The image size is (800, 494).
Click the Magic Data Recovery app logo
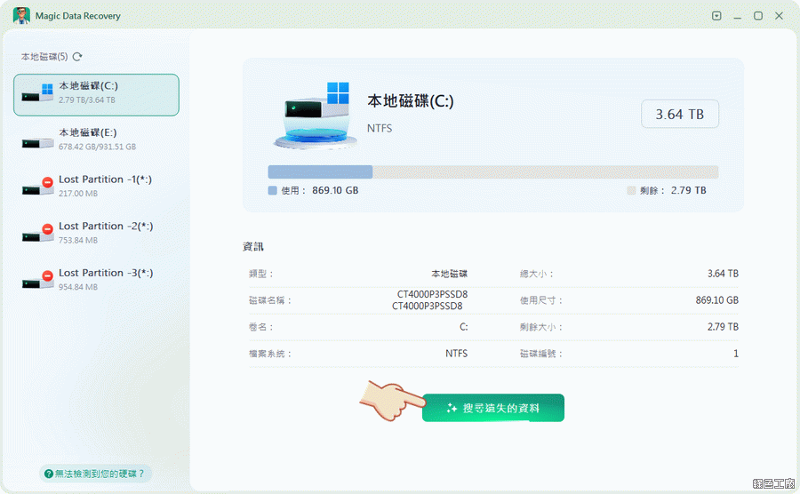pos(21,16)
